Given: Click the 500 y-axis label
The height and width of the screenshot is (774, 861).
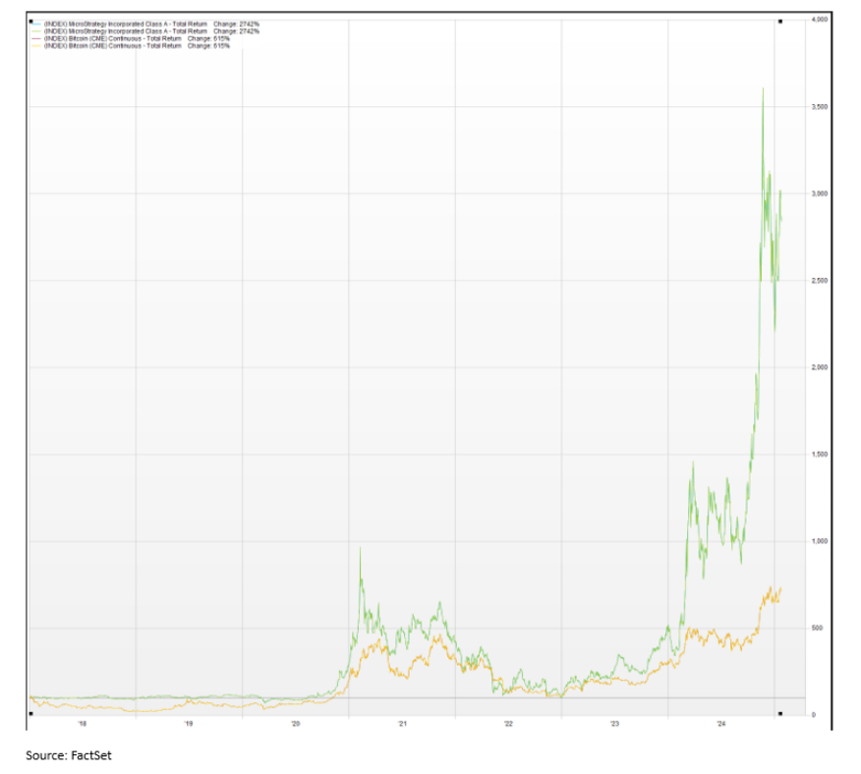Looking at the screenshot, I should click(817, 628).
